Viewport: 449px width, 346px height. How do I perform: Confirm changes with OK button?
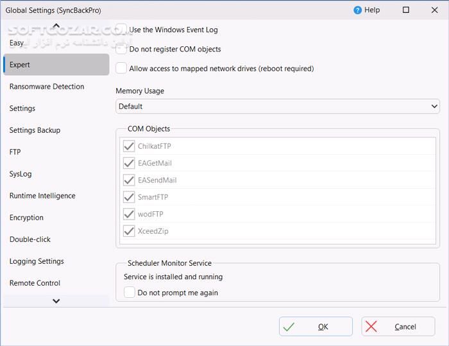coord(316,327)
